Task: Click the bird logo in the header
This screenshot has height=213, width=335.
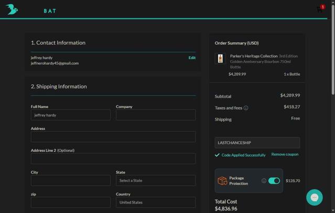Action: [12, 9]
